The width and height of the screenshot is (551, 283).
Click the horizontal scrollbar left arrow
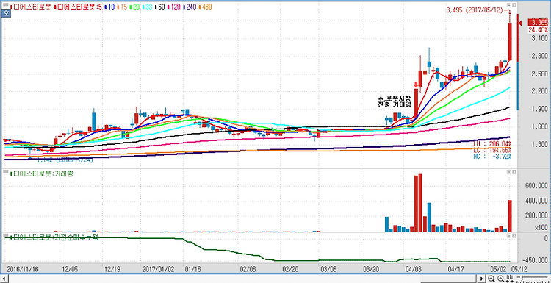point(4,279)
